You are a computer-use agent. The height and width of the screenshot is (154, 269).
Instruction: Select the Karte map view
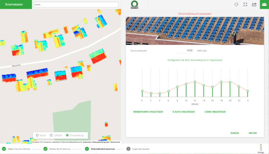tap(41, 135)
